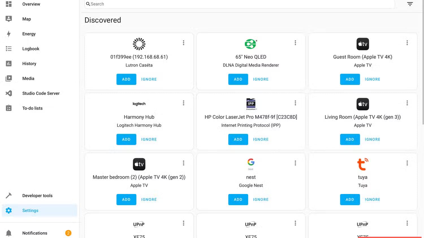424x238 pixels.
Task: Open History from sidebar
Action: 39,64
